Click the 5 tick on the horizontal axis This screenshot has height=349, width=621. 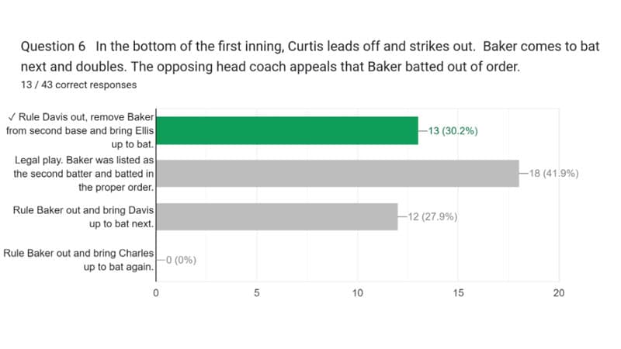pos(257,293)
